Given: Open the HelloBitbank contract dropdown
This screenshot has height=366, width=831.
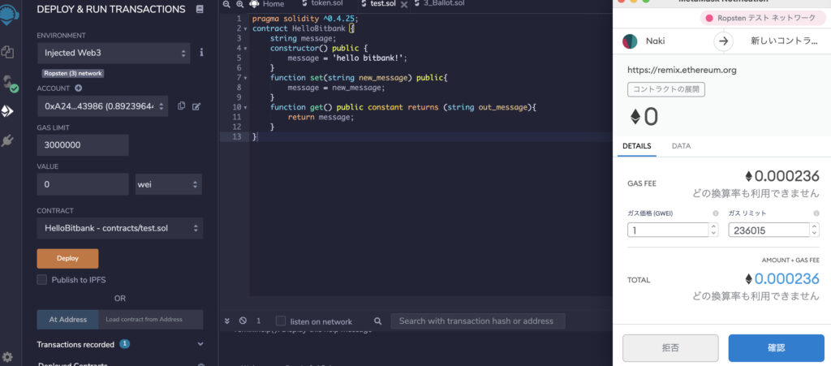Looking at the screenshot, I should tap(120, 228).
